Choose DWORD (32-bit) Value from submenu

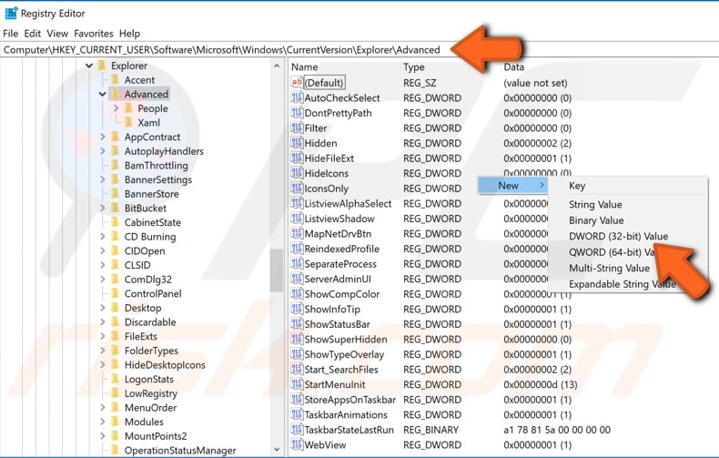point(618,237)
